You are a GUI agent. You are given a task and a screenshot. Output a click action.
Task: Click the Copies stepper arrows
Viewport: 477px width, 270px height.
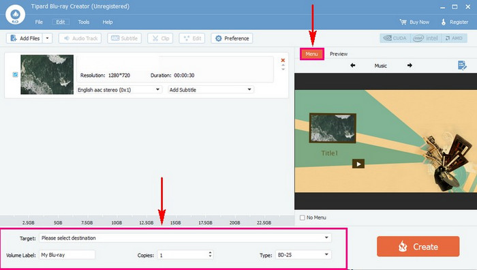click(x=210, y=254)
